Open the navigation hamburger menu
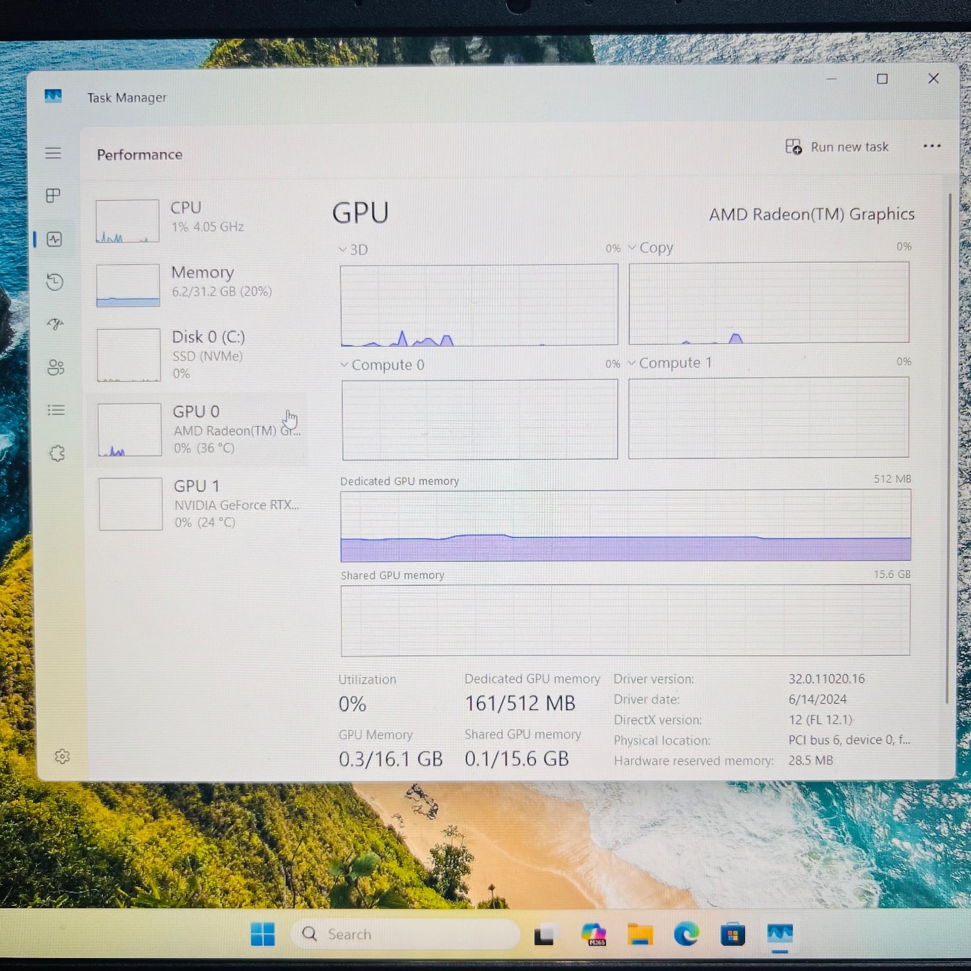Viewport: 971px width, 971px height. coord(53,153)
